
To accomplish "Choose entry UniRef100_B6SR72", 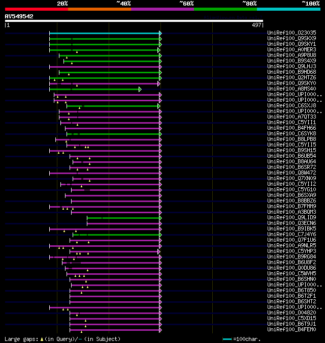I will click(291, 167).
